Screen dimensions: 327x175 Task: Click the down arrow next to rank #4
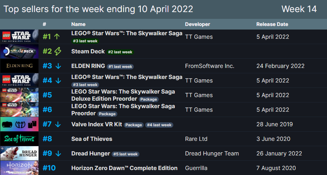pyautogui.click(x=58, y=81)
